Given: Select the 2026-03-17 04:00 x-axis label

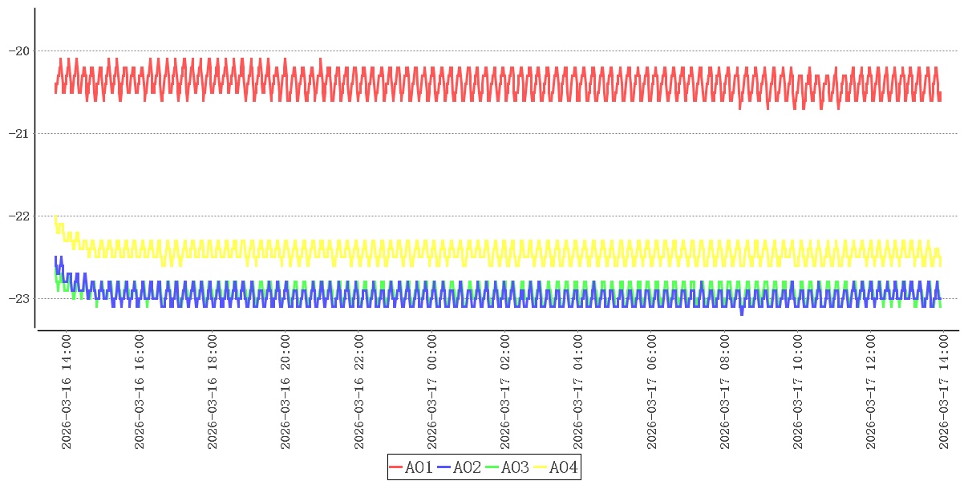Looking at the screenshot, I should [578, 392].
